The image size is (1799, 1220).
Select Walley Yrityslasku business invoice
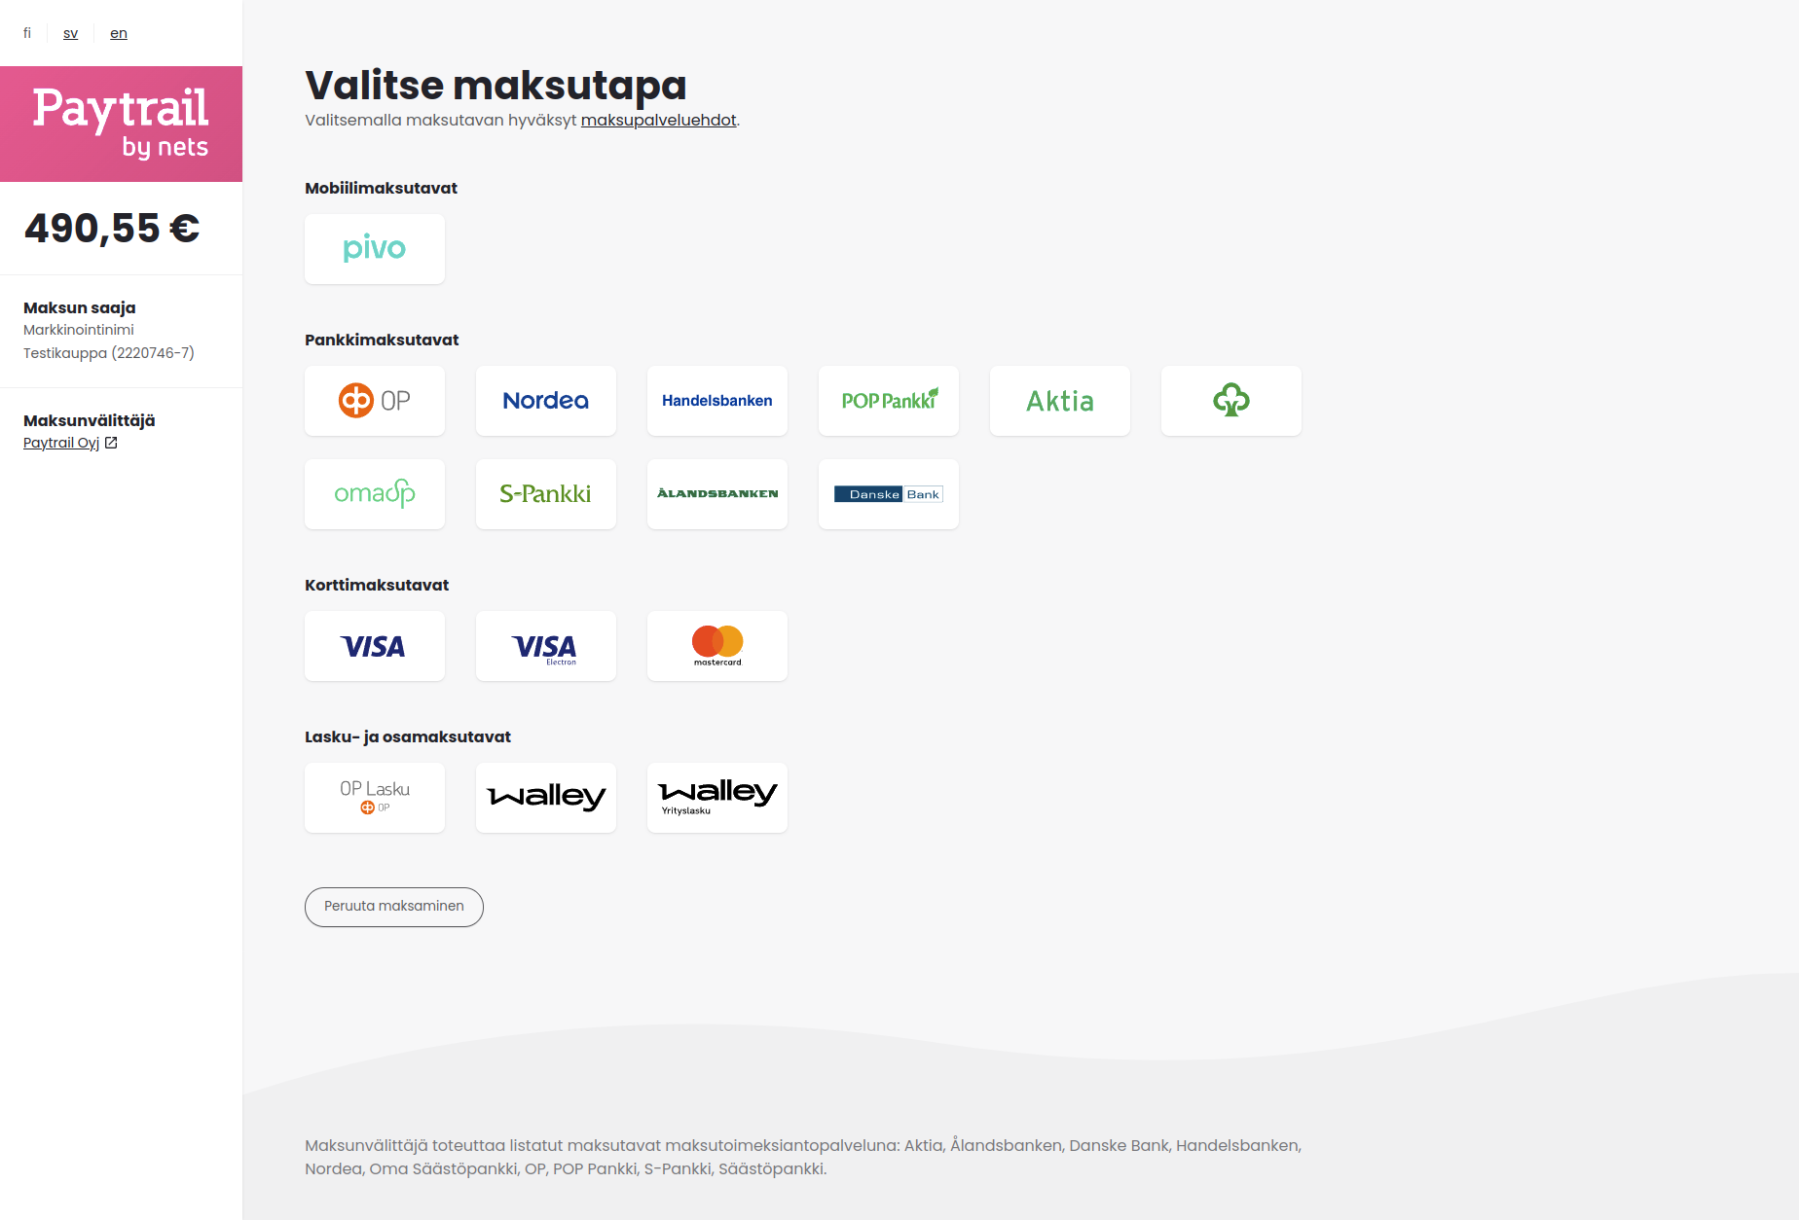[717, 798]
